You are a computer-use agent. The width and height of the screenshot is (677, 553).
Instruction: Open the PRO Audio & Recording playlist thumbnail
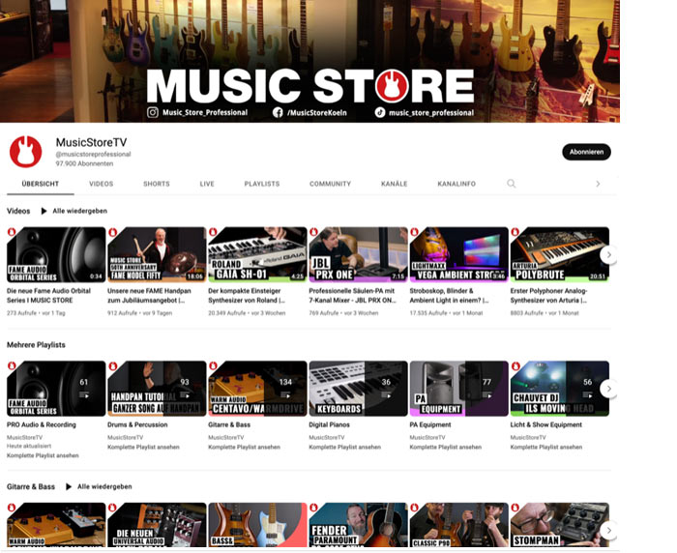56,389
